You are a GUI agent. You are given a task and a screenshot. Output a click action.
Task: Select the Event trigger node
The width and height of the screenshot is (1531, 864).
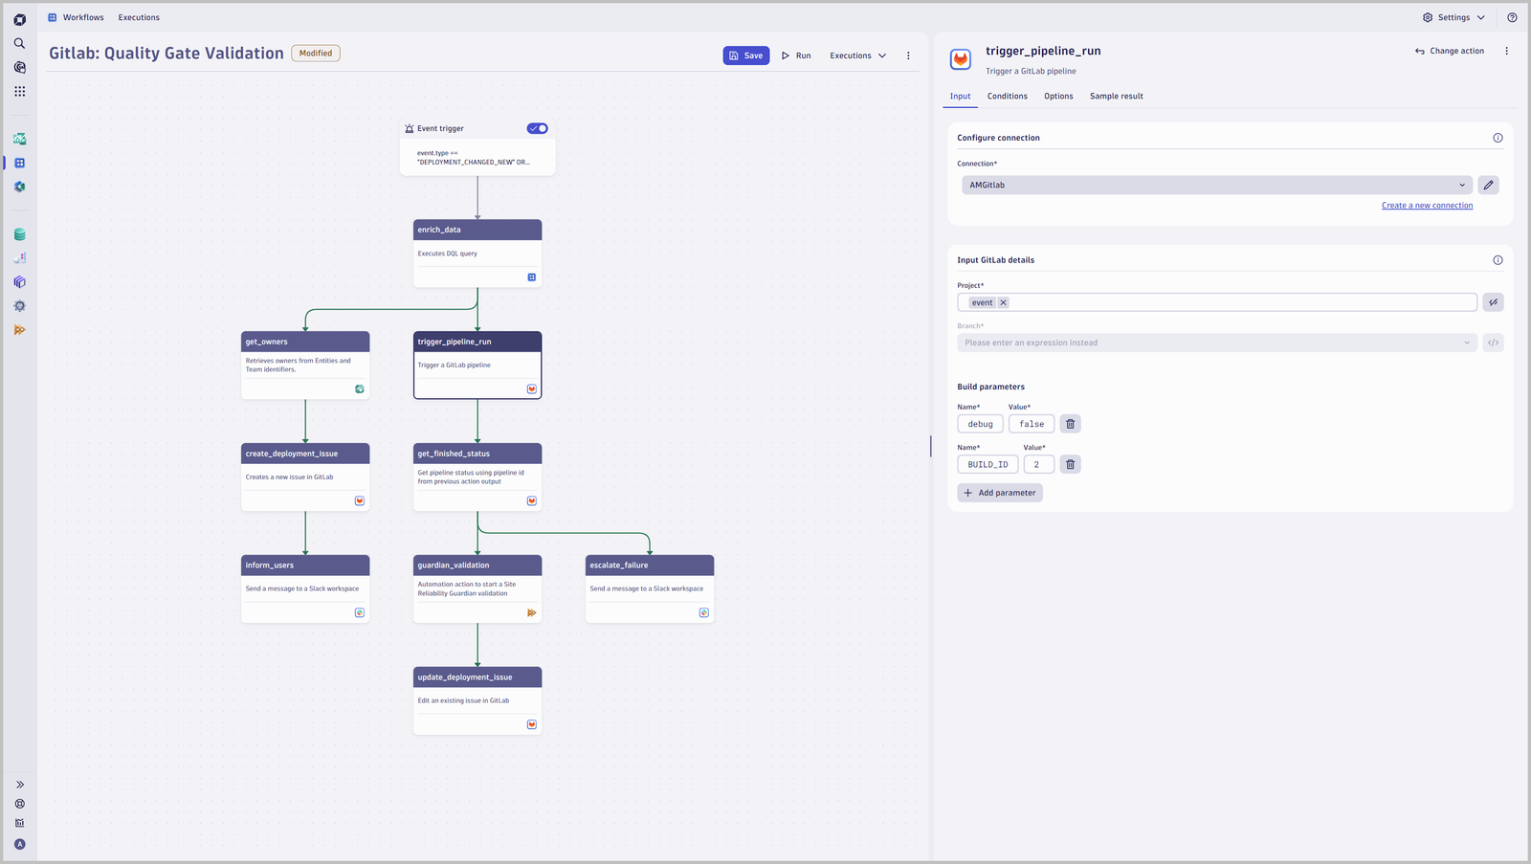click(x=477, y=147)
